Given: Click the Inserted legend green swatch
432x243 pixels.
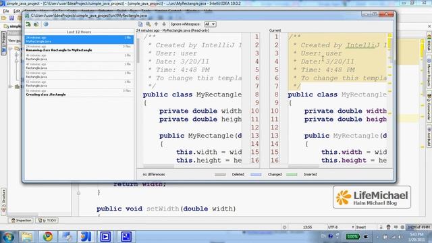Looking at the screenshot, I should pos(292,174).
